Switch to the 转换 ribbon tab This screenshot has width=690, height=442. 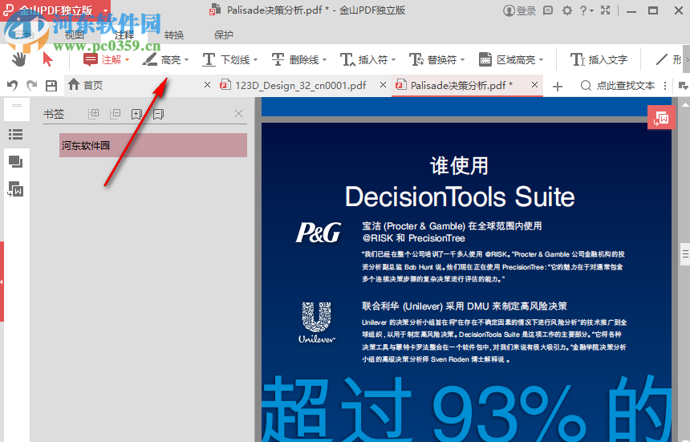coord(174,34)
